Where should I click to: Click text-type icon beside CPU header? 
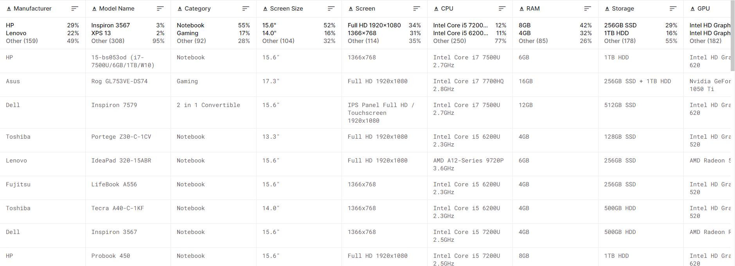pos(436,9)
